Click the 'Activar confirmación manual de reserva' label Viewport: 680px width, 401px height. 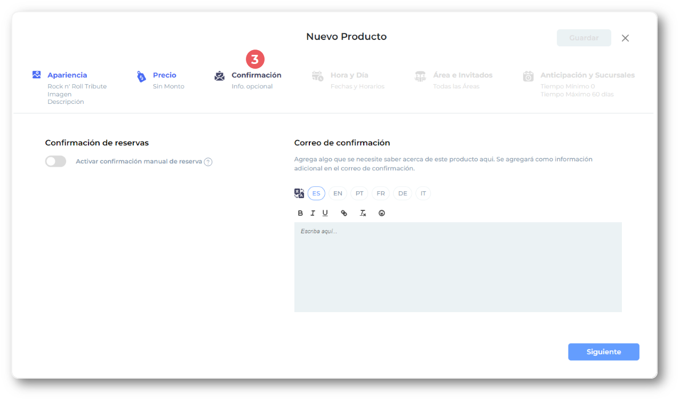[x=139, y=161]
